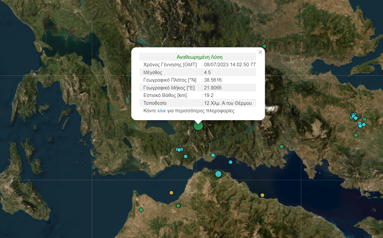Screen dimensions: 383x238
Task: Open the dense cyan cluster near the right edge
Action: click(354, 116)
